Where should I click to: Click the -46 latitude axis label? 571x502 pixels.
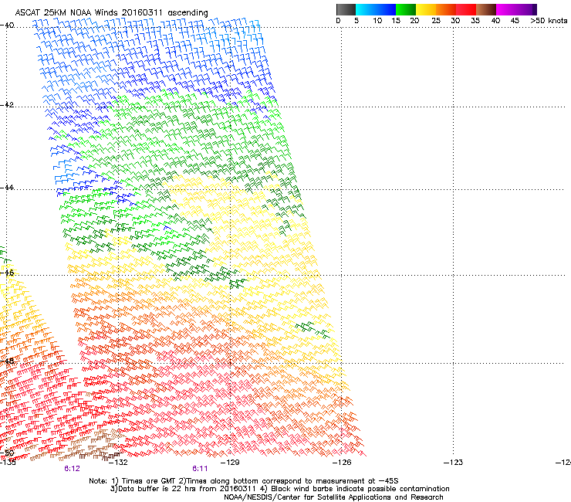(x=7, y=273)
